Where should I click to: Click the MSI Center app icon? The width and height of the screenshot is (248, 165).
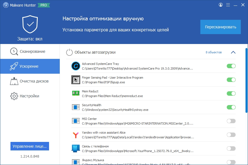pyautogui.click(x=76, y=121)
